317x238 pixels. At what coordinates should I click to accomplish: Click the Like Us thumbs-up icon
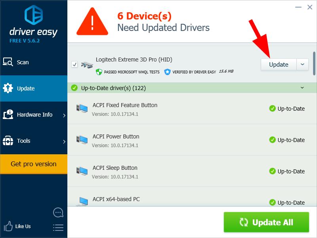coord(8,226)
